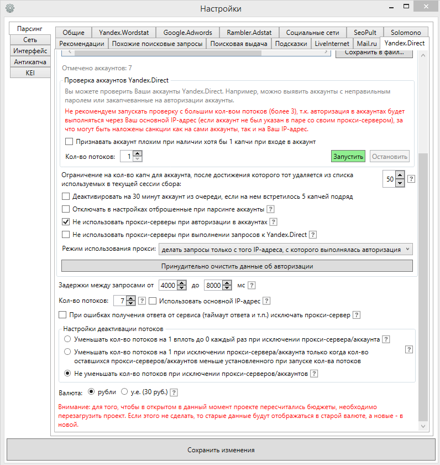Choose у.е. (30 руб.) currency option
Screen dimensions: 440x465
click(124, 392)
